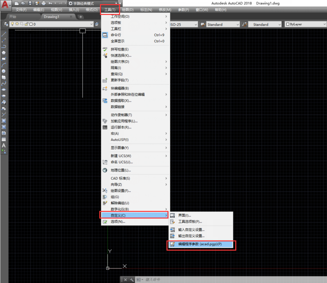Choose 工具选项板(P)... entry

pyautogui.click(x=201, y=222)
